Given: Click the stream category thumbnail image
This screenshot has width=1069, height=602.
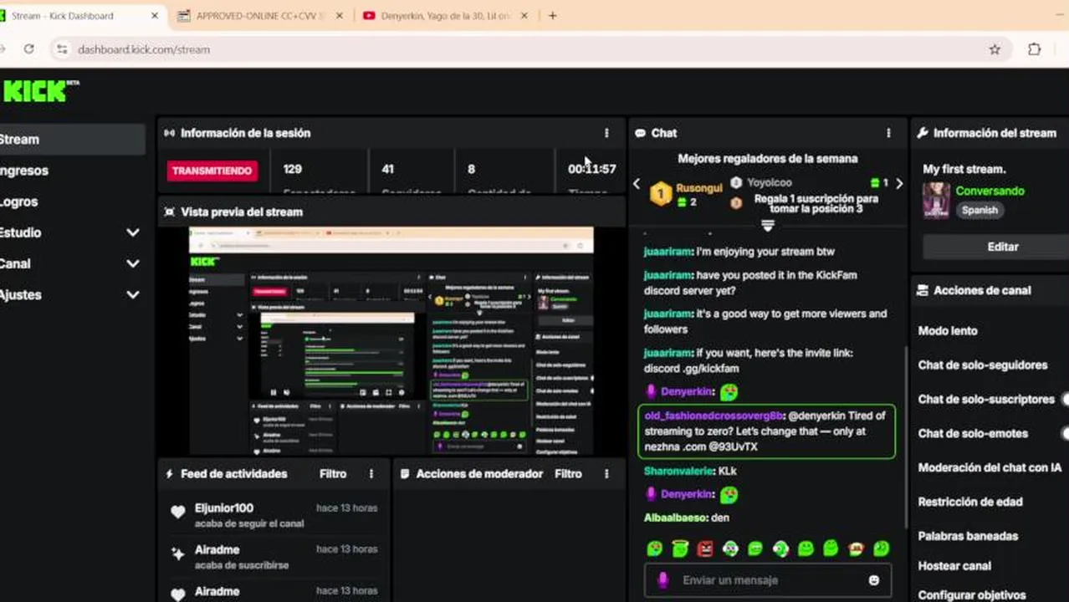Looking at the screenshot, I should tap(936, 201).
